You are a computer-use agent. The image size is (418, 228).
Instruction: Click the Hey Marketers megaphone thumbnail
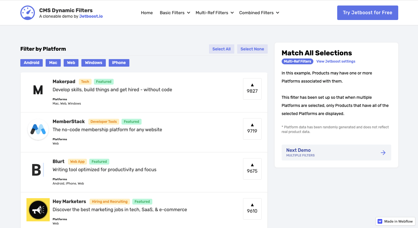tap(38, 209)
